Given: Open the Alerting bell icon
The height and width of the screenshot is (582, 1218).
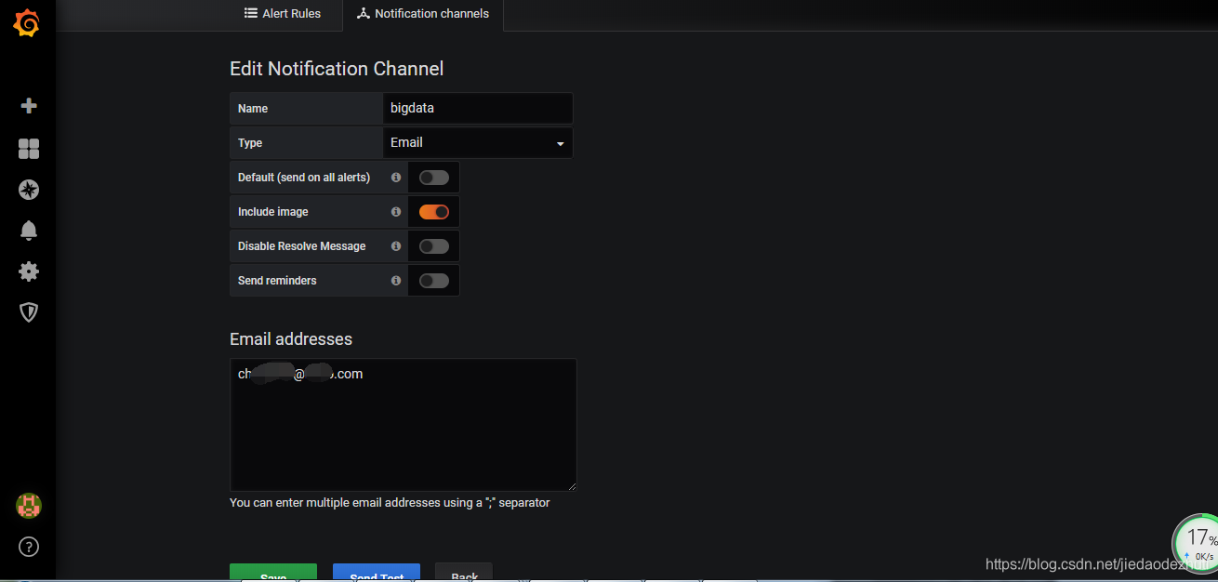Looking at the screenshot, I should [x=29, y=231].
